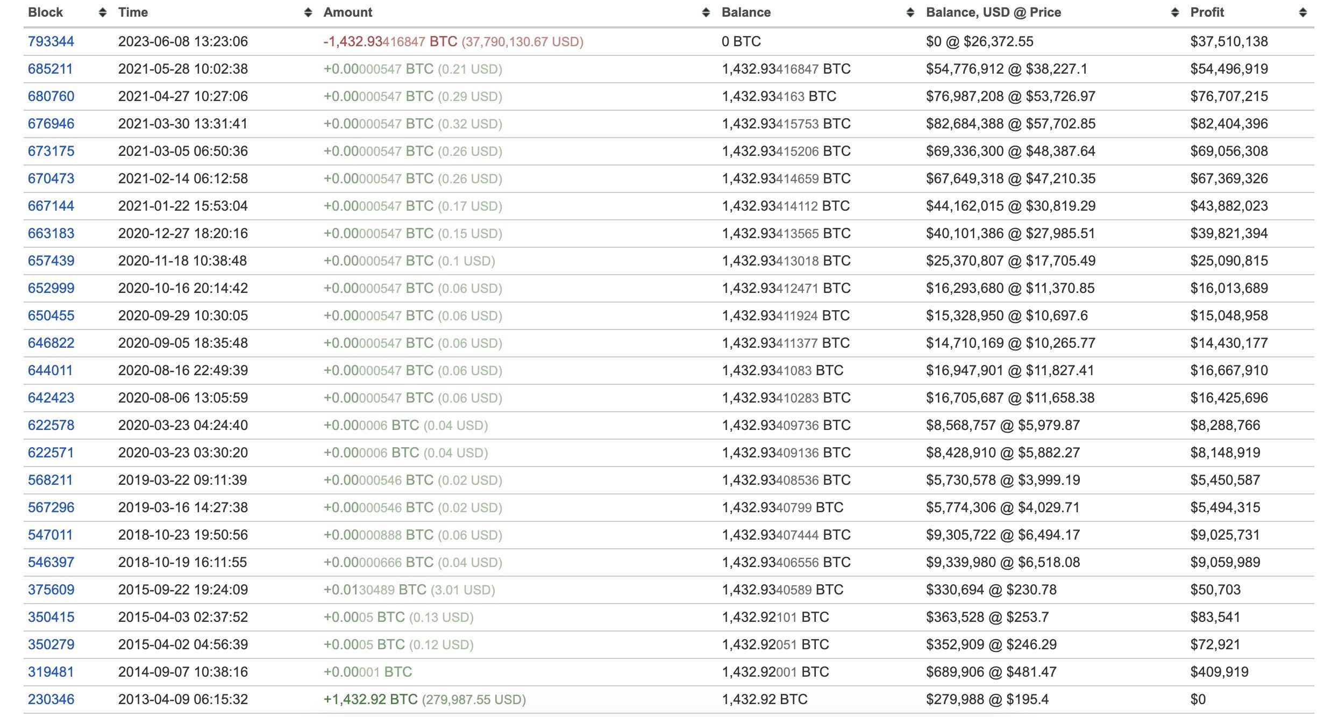Screen dimensions: 1324x717
Task: Sort by the Time header label
Action: 133,12
